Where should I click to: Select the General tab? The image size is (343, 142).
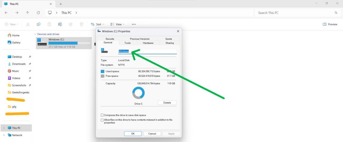[x=108, y=43]
